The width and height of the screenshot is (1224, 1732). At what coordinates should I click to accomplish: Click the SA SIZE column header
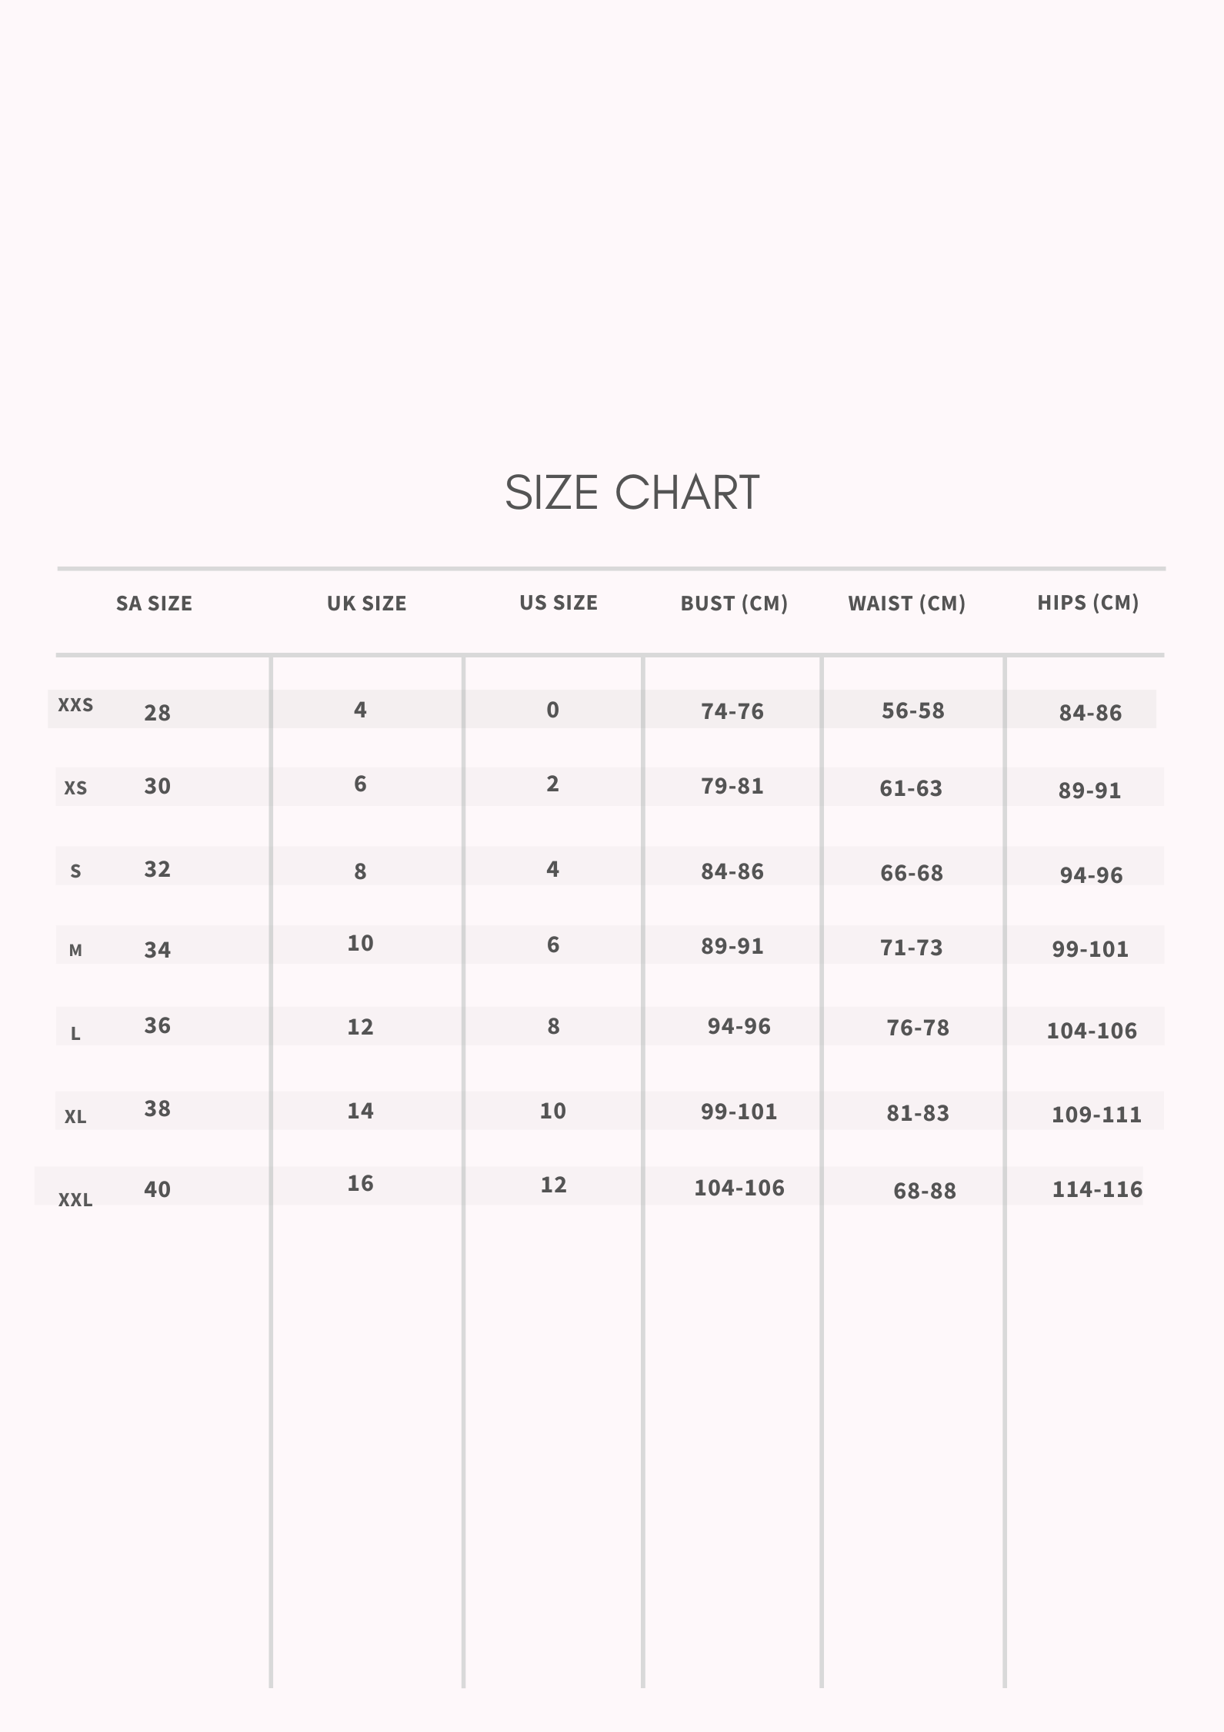pyautogui.click(x=154, y=604)
